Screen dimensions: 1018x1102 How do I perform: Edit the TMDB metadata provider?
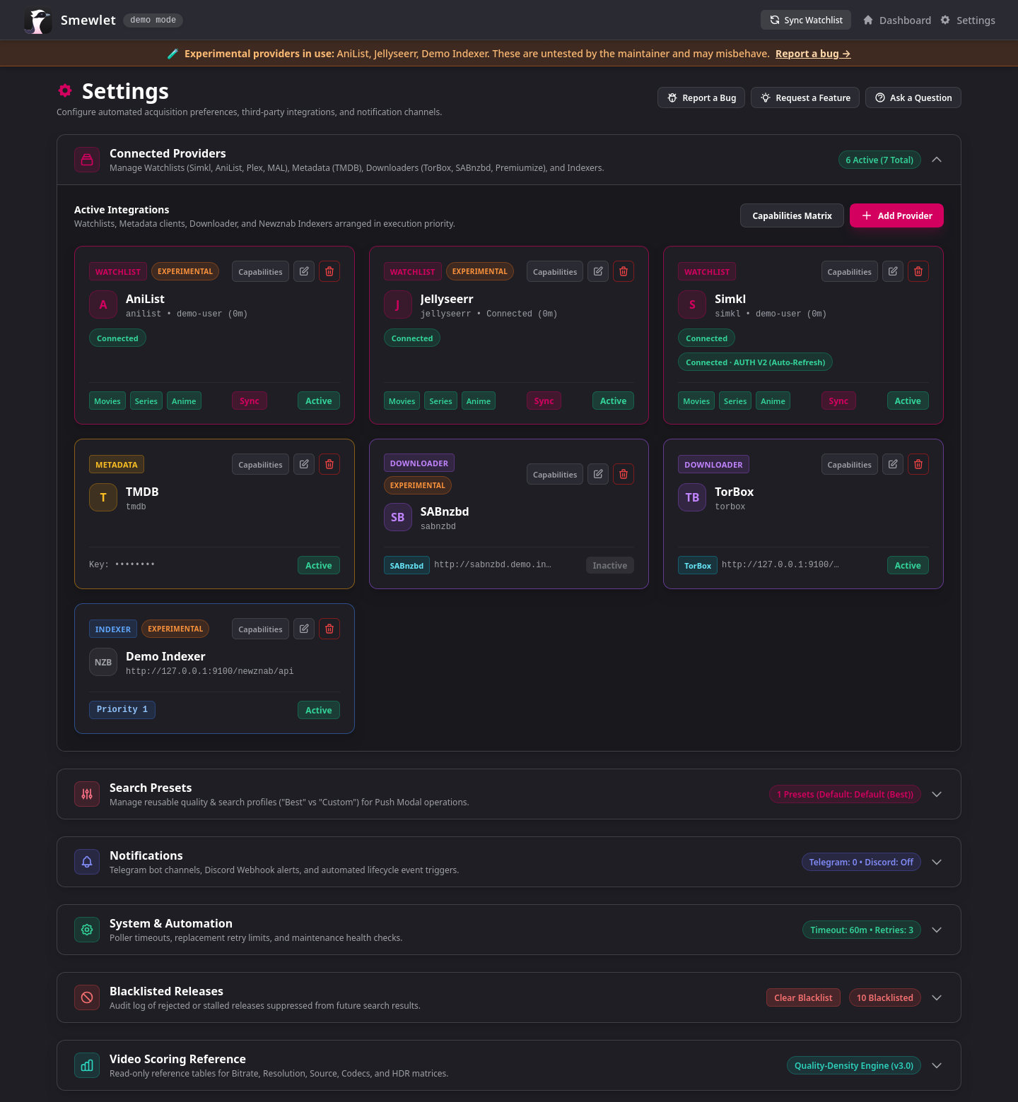coord(304,464)
